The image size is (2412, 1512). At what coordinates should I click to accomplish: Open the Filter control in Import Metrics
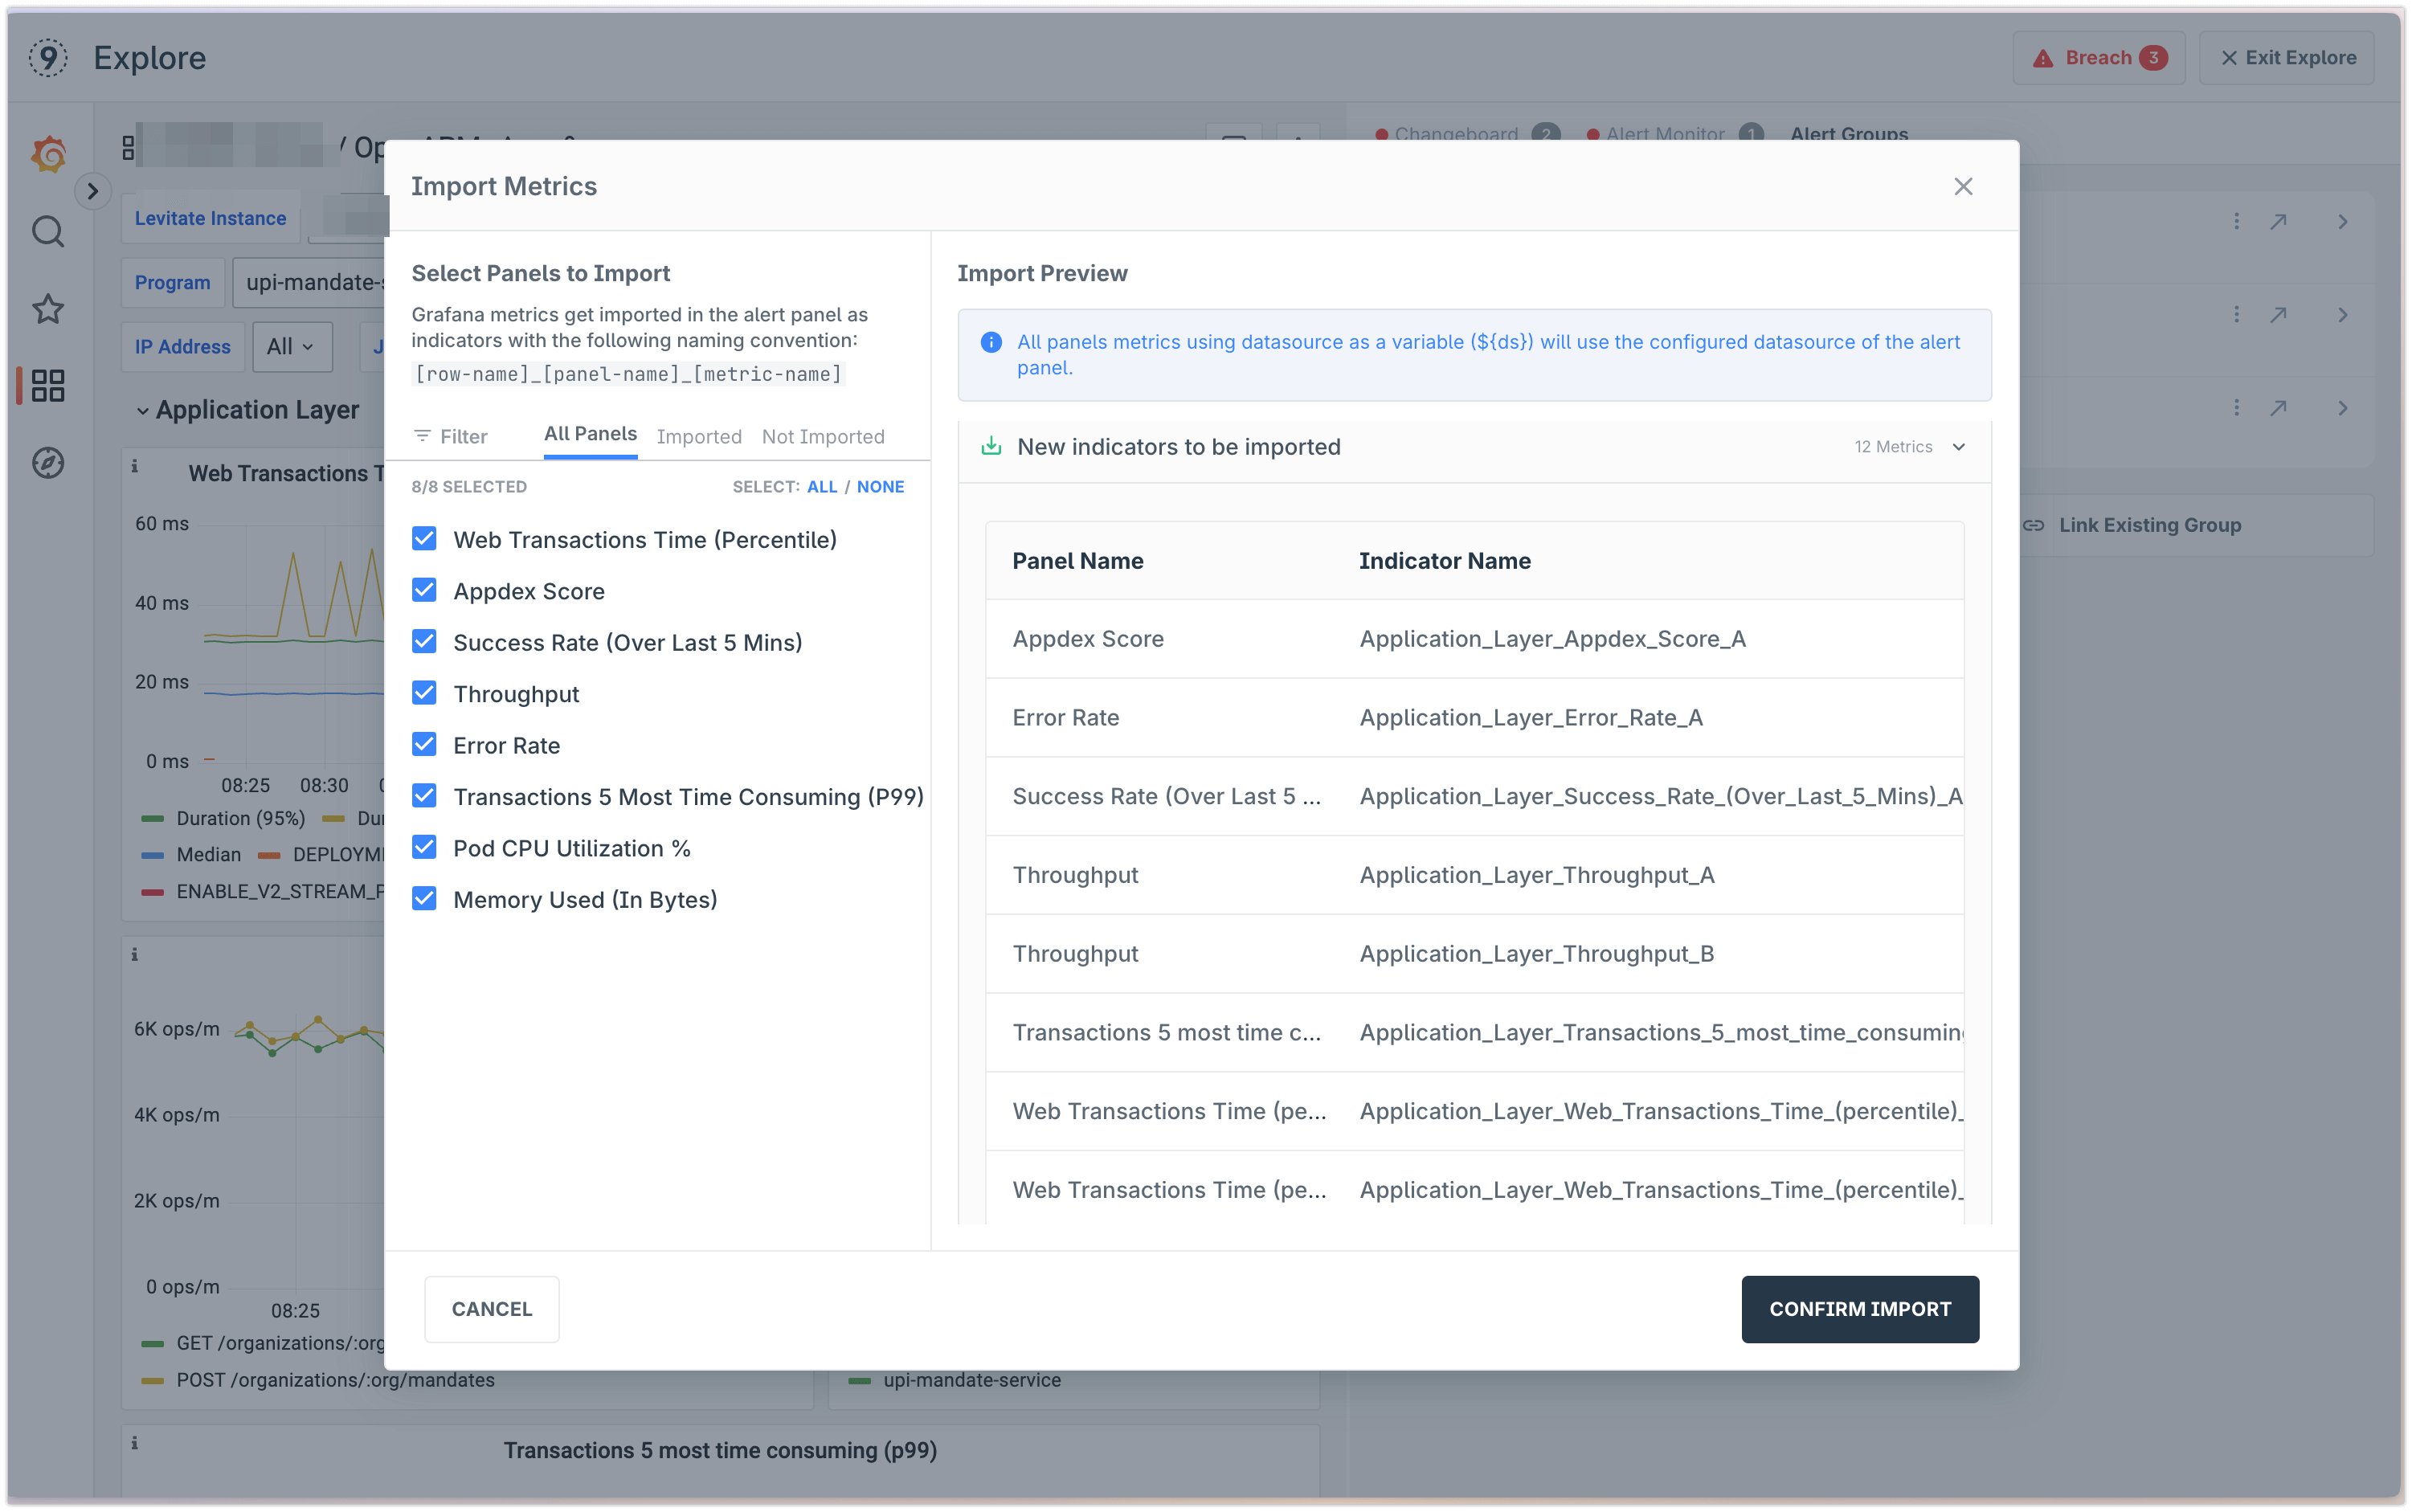pyautogui.click(x=450, y=436)
